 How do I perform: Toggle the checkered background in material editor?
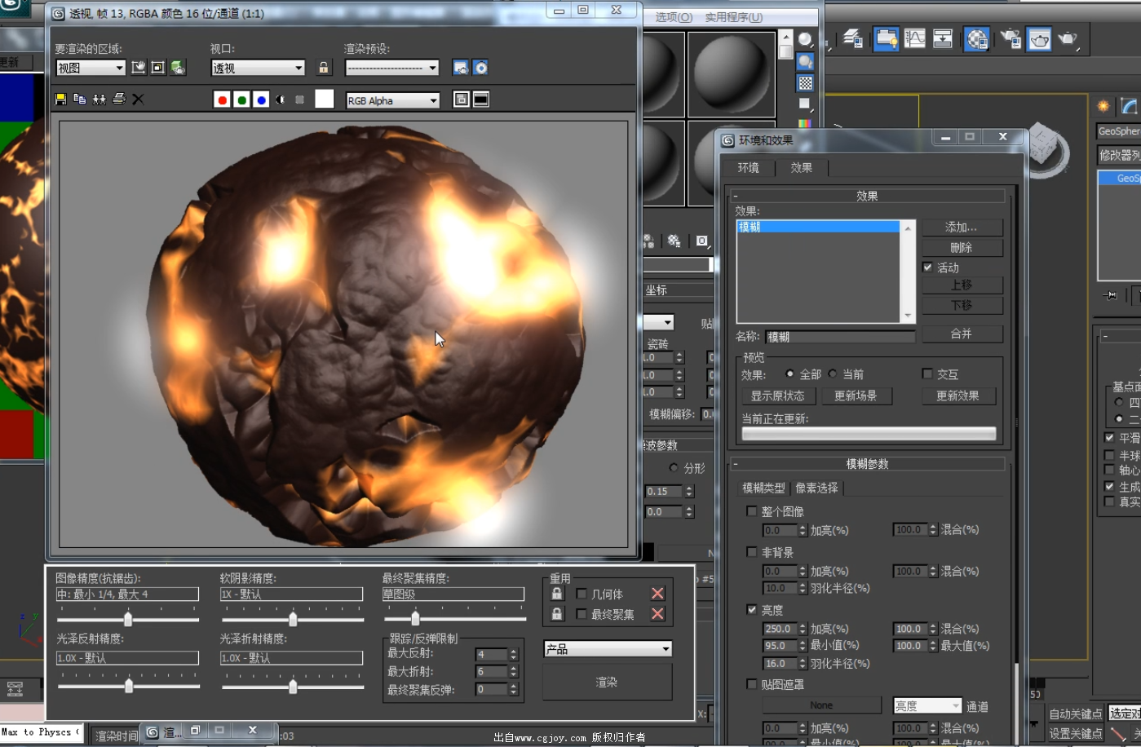pyautogui.click(x=805, y=82)
